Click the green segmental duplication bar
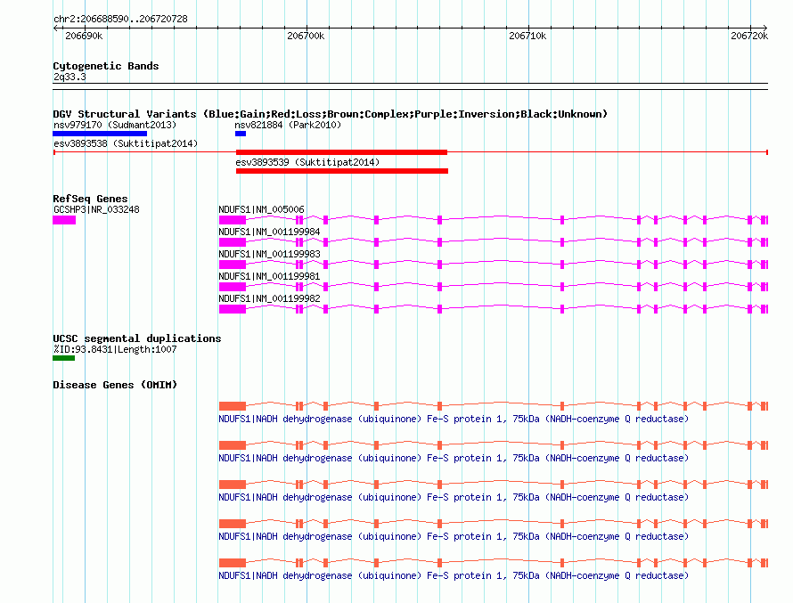This screenshot has width=793, height=603. [64, 358]
